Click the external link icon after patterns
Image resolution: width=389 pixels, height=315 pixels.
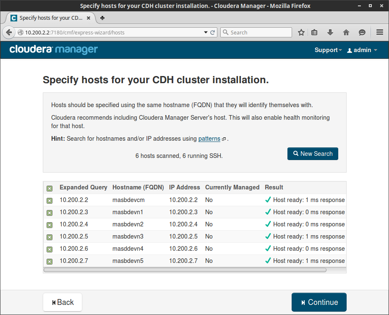point(224,139)
